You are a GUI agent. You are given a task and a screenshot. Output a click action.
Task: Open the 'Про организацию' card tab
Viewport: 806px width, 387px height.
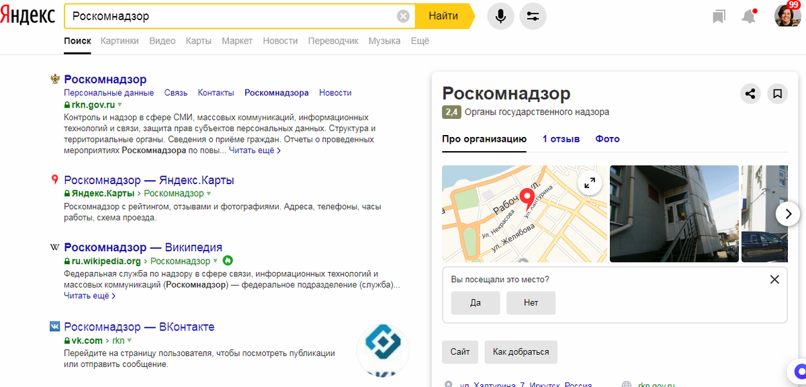pos(484,139)
